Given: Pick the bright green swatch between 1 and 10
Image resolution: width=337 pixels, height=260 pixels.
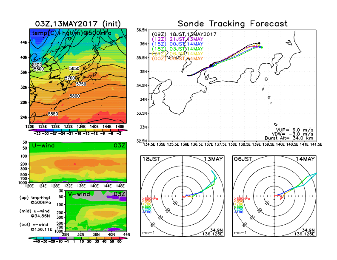Looking at the screenshot, I should click(x=77, y=238).
